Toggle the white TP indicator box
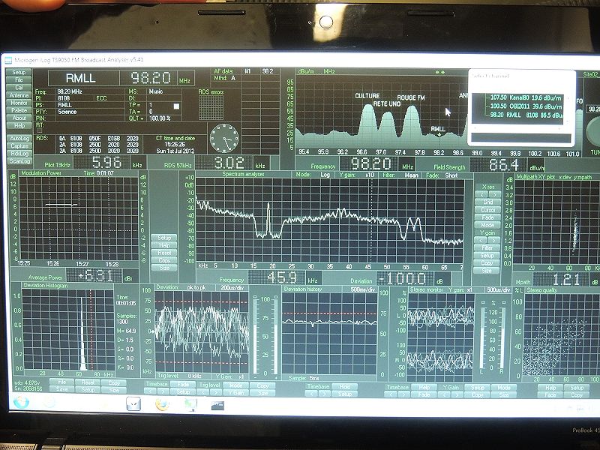 (x=175, y=104)
